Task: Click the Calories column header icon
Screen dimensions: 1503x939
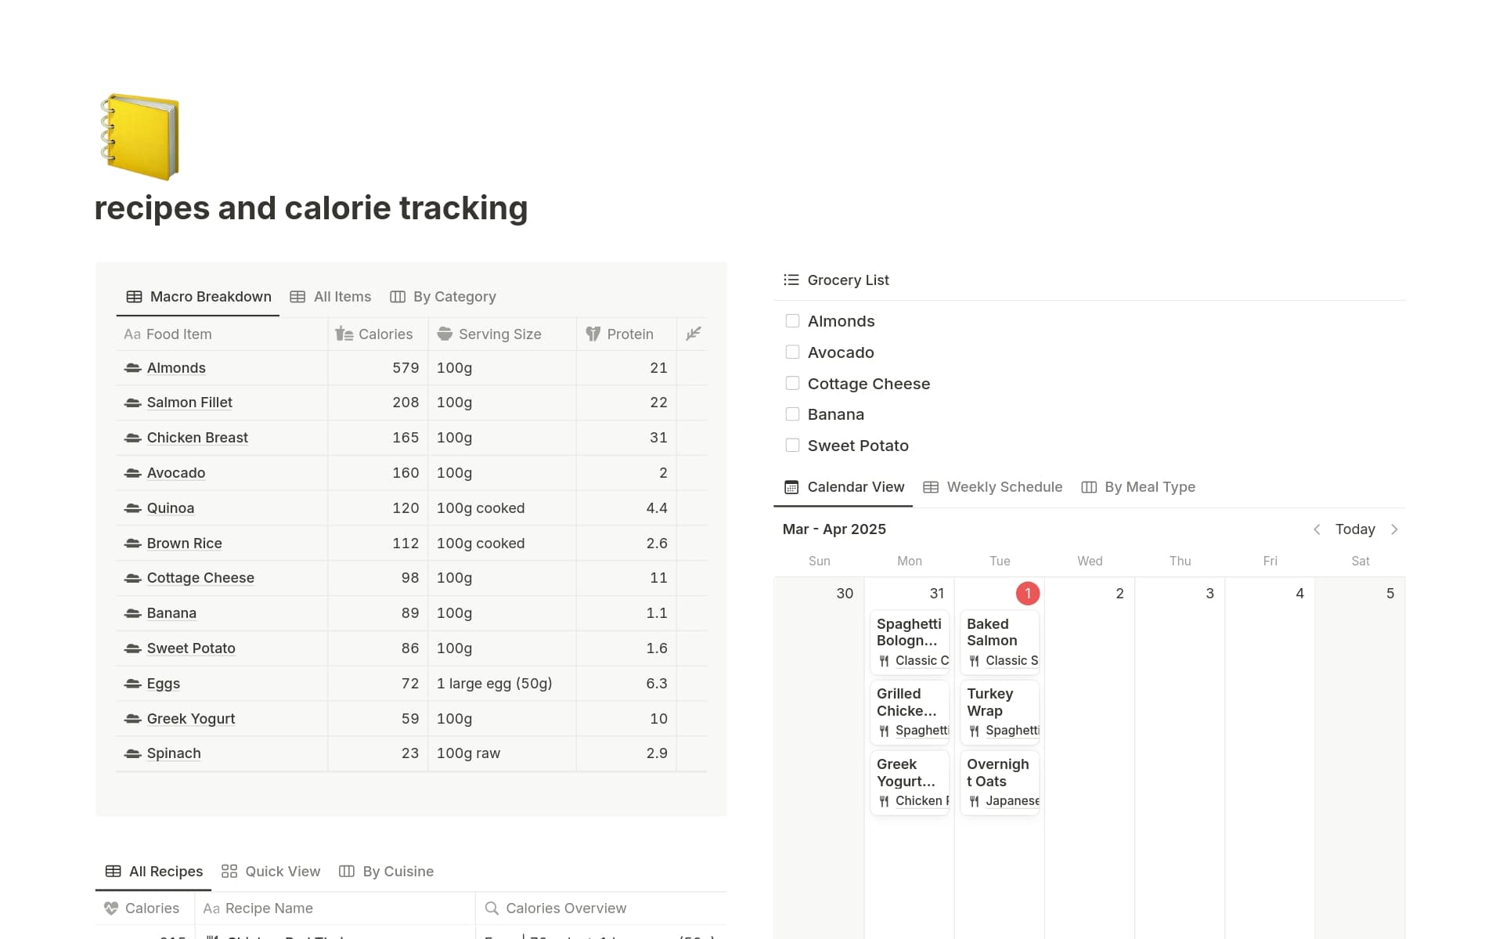Action: point(343,334)
